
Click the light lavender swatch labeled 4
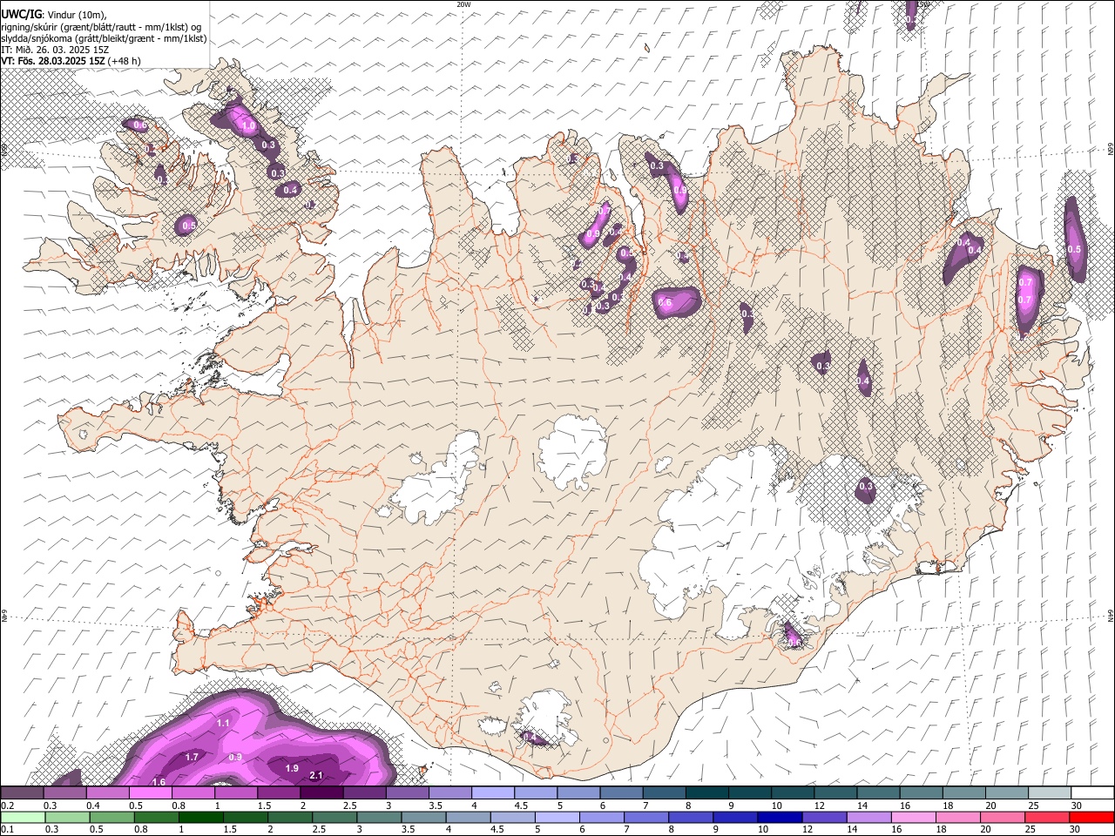point(491,792)
